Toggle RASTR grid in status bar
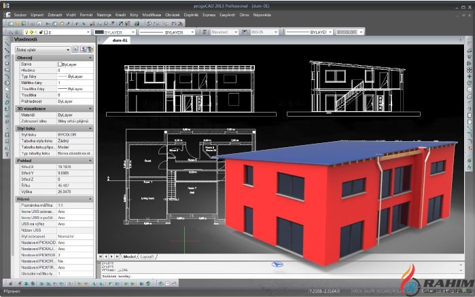 tap(369, 291)
